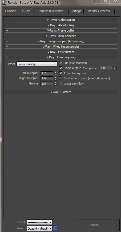Screen dimensions: 121x232
Task: Expand the V-Ray:: Environment rollout plus icon
Action: coord(7,52)
